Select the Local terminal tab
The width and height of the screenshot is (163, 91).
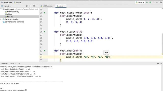point(12,63)
